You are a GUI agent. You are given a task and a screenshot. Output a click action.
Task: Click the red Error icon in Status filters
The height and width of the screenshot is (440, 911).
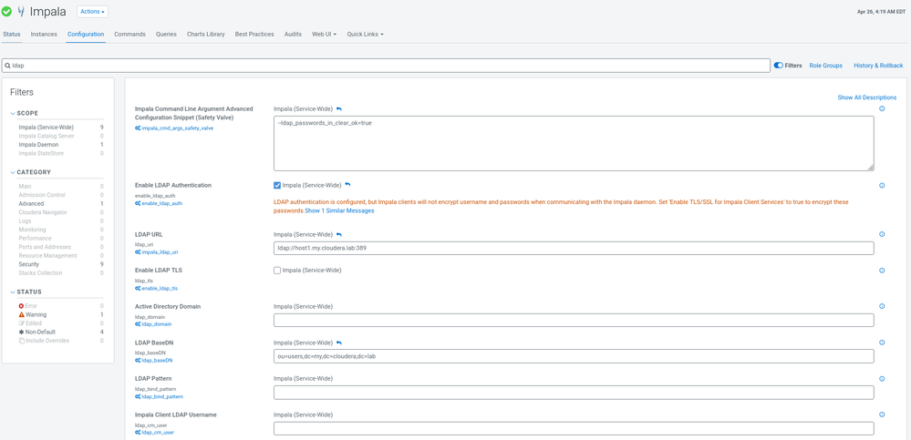tap(22, 306)
